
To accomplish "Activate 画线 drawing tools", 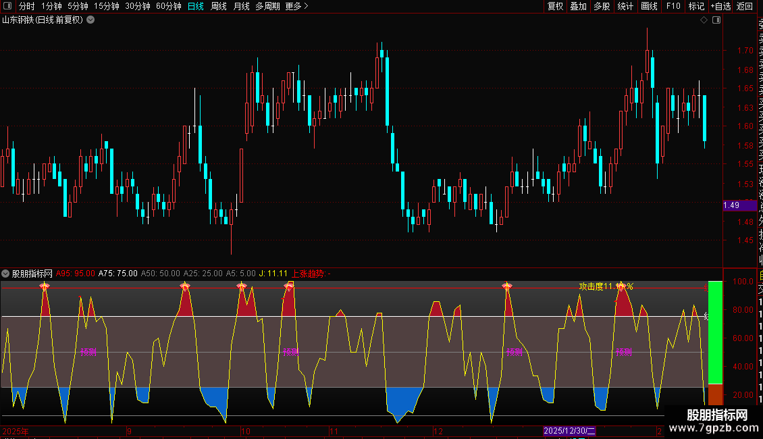I will 649,6.
